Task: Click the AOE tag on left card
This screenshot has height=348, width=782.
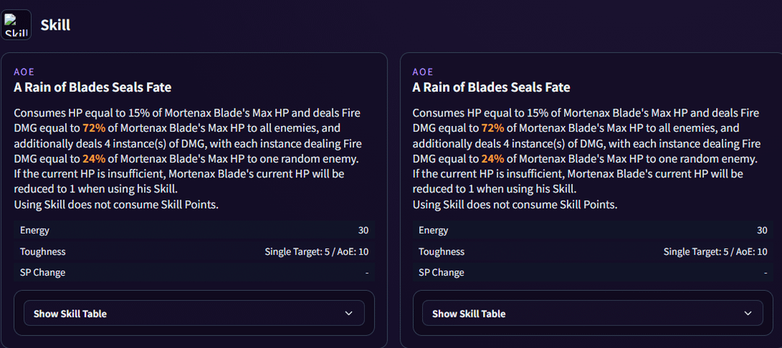Action: coord(24,72)
